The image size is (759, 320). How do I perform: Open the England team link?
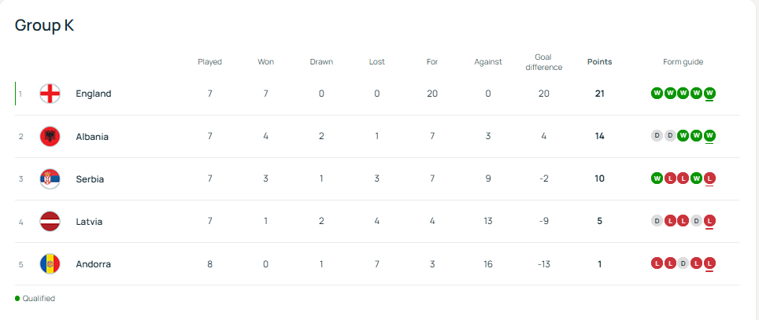(x=93, y=94)
